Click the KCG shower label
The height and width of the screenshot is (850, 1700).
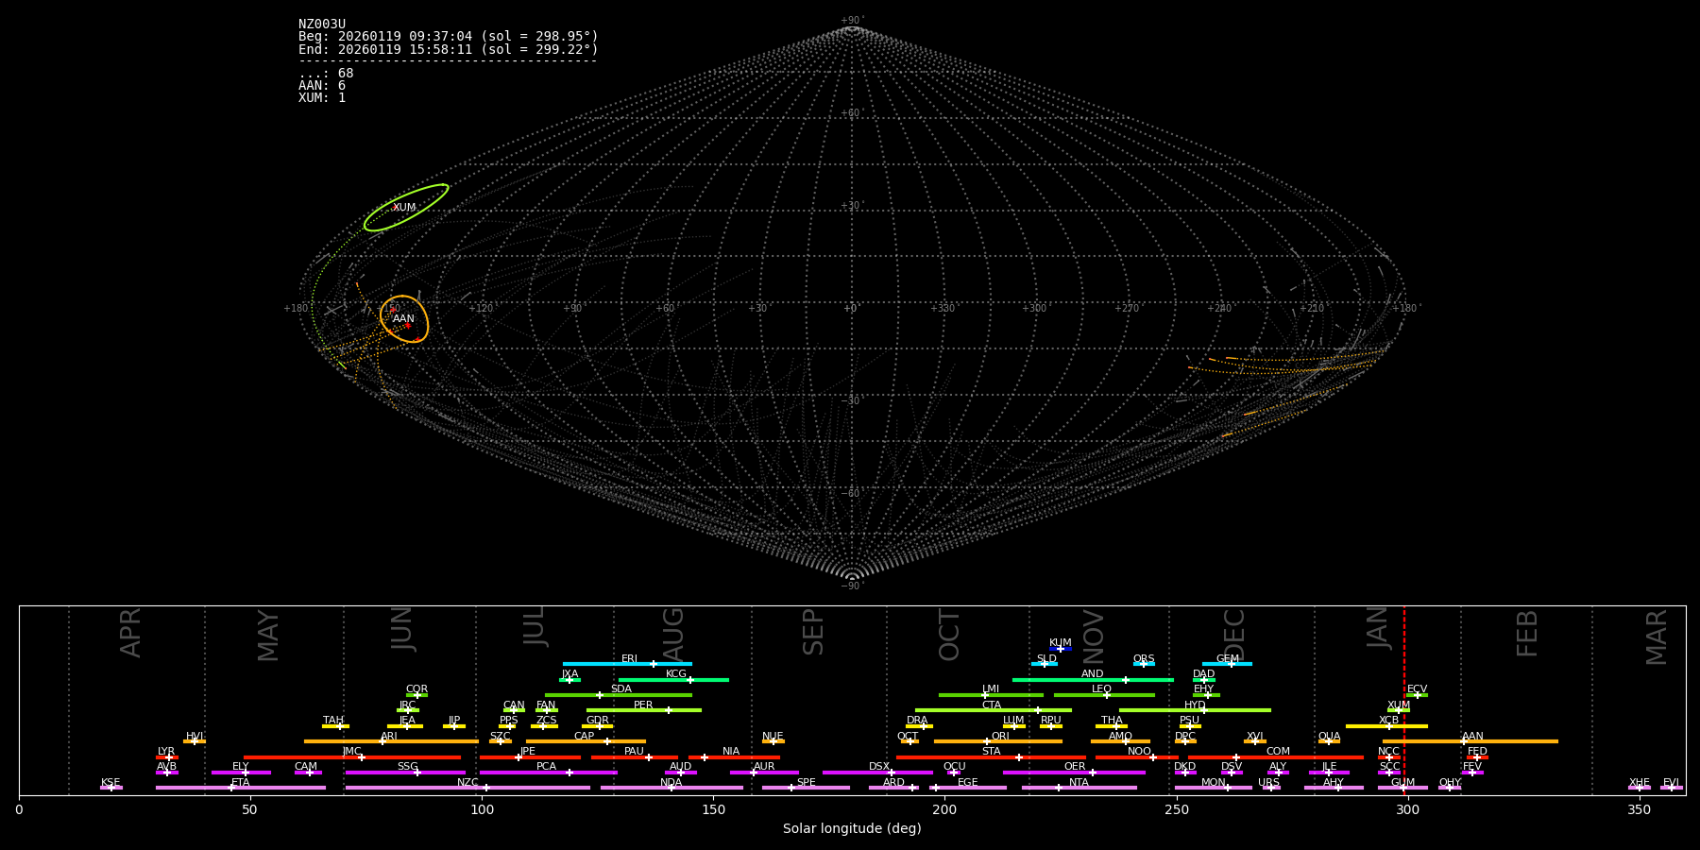[676, 674]
